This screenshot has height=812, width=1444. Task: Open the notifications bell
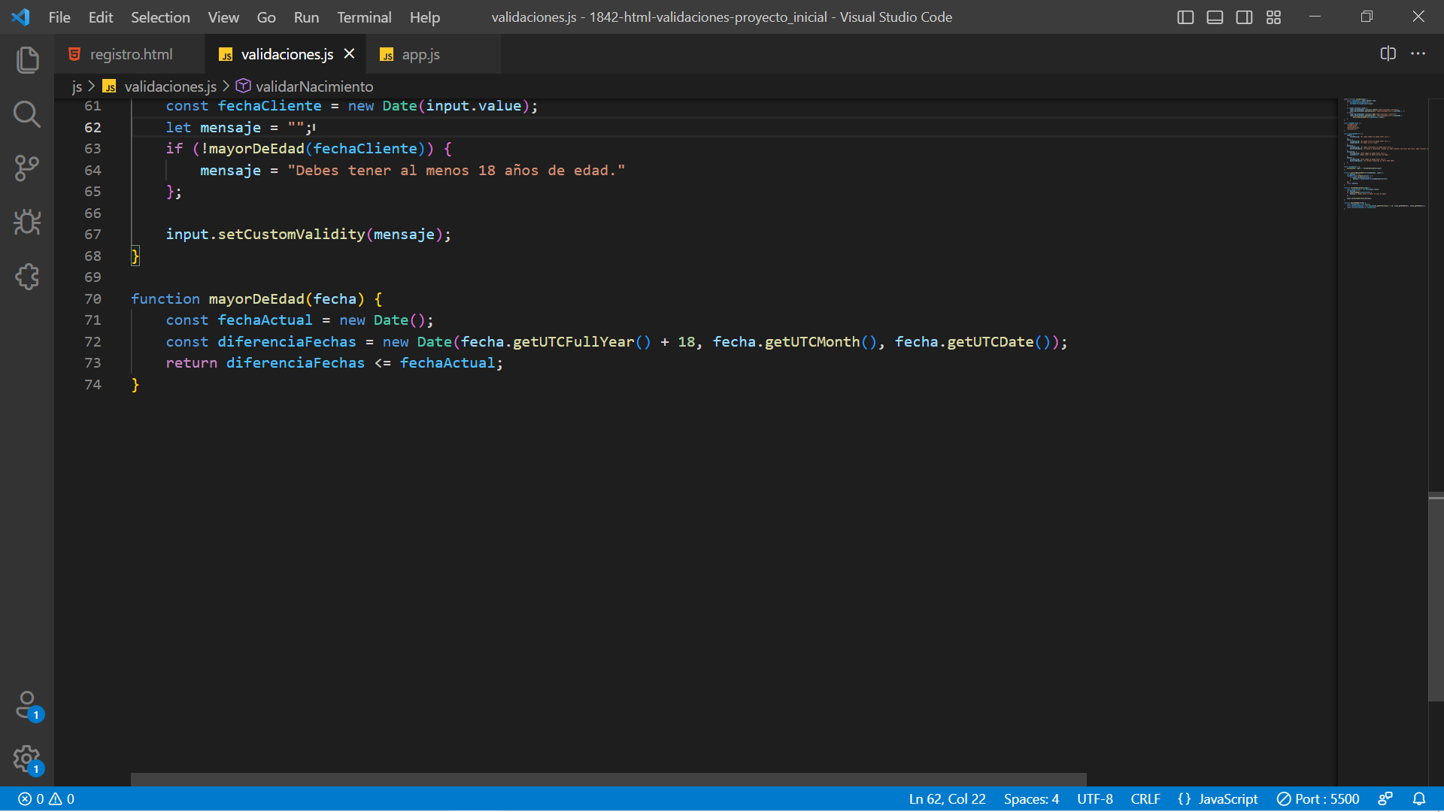click(x=1419, y=798)
